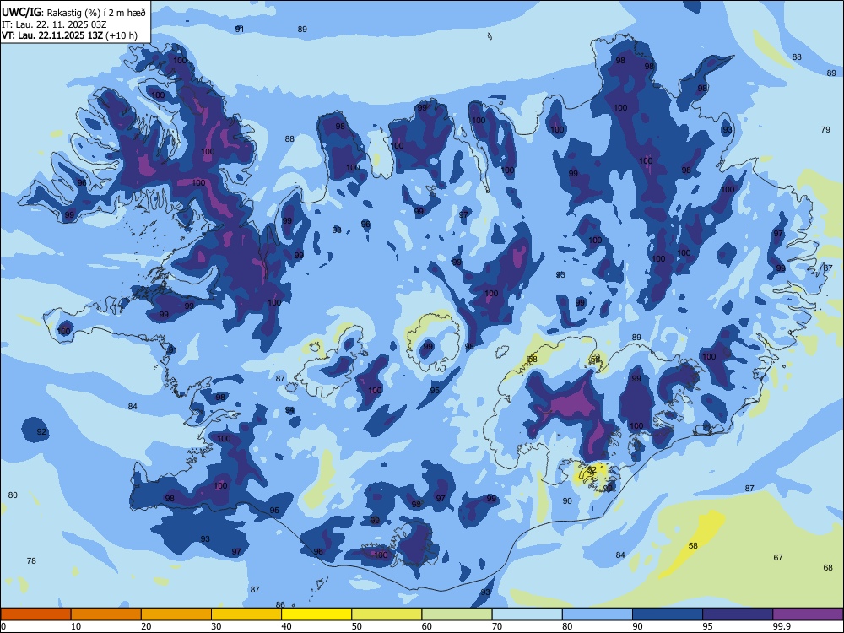Click the '78' humidity value on map
The image size is (844, 633).
click(31, 560)
